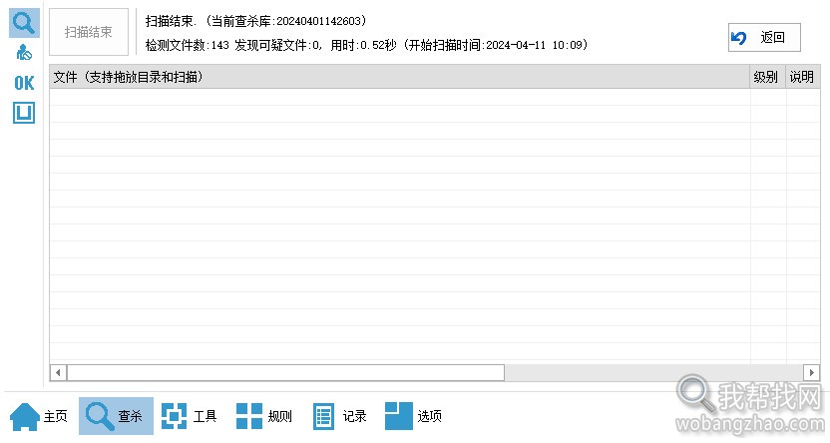830x443 pixels.
Task: Click the person with ban symbol sidebar icon
Action: (24, 53)
